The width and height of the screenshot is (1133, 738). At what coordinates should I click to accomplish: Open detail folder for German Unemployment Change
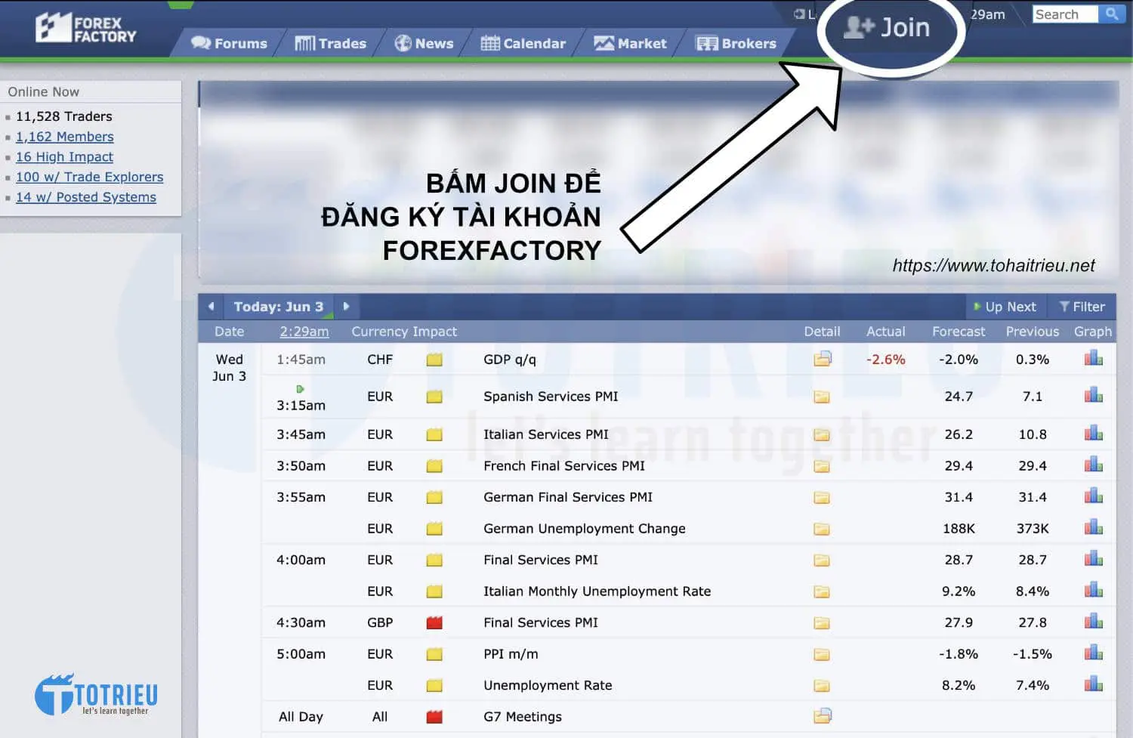[x=822, y=529]
